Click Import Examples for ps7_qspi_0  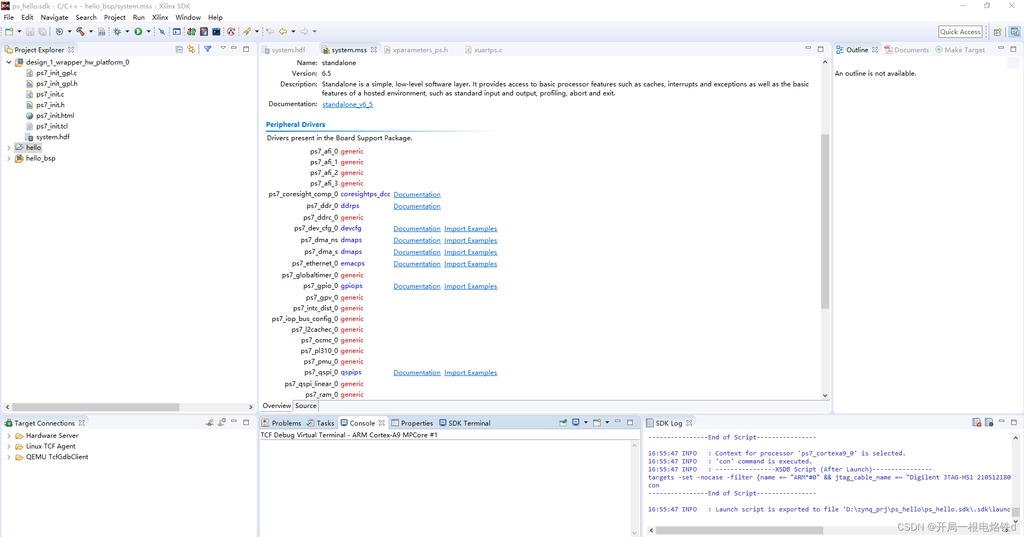point(470,373)
